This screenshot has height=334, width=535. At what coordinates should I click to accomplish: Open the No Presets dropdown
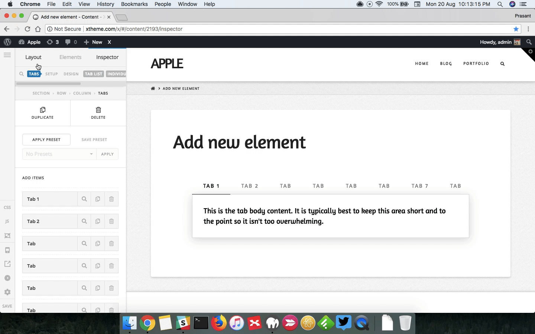click(59, 154)
